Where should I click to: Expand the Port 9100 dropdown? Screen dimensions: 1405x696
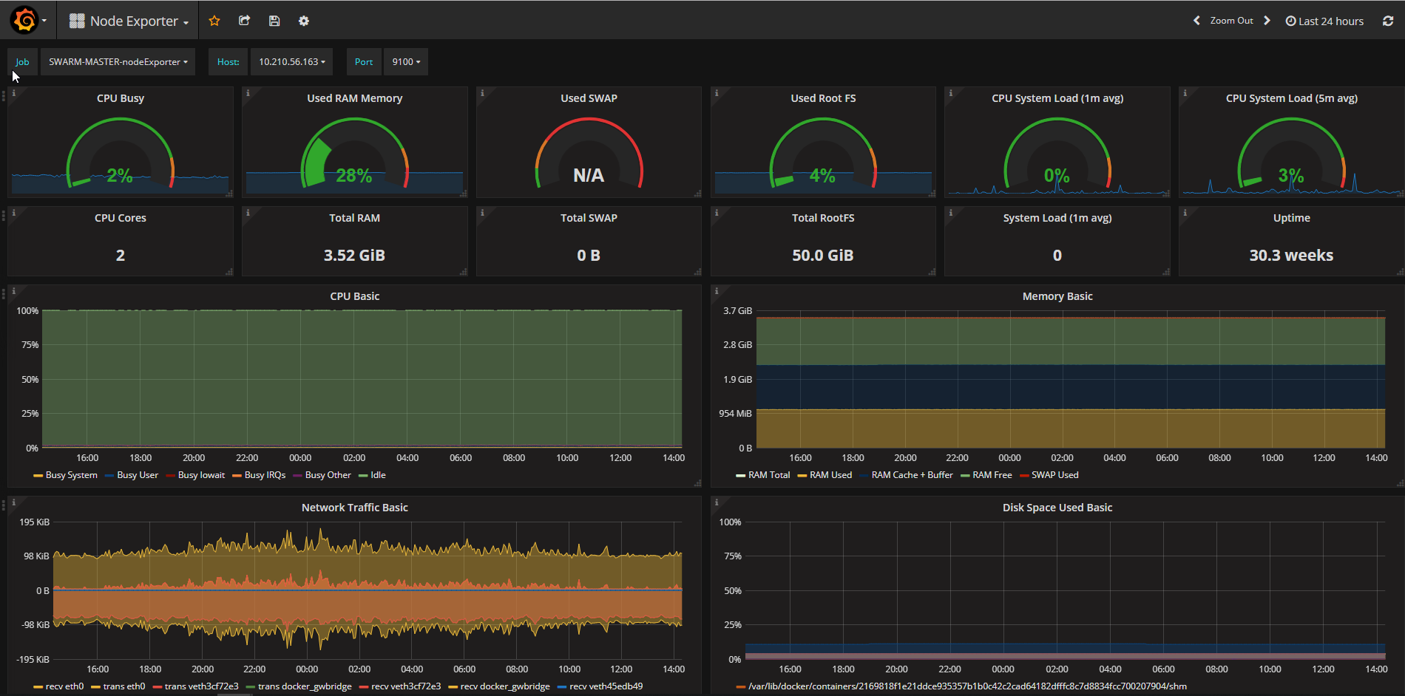point(406,62)
